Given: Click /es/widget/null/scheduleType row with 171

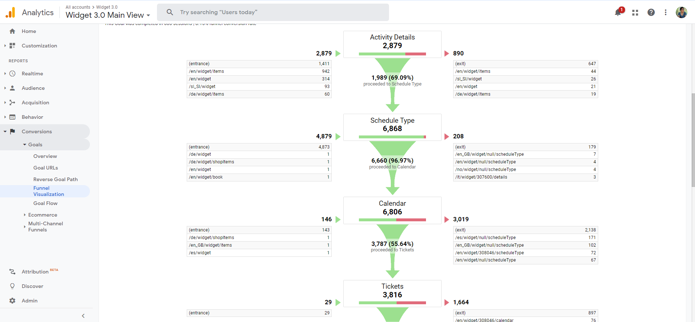Looking at the screenshot, I should pos(525,238).
